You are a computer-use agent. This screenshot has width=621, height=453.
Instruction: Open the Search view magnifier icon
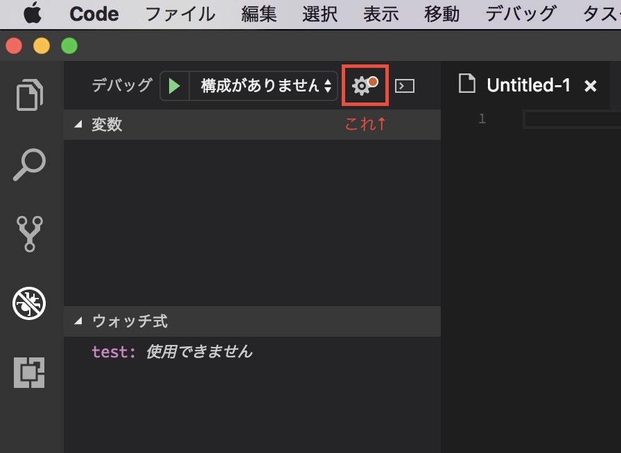pyautogui.click(x=30, y=164)
